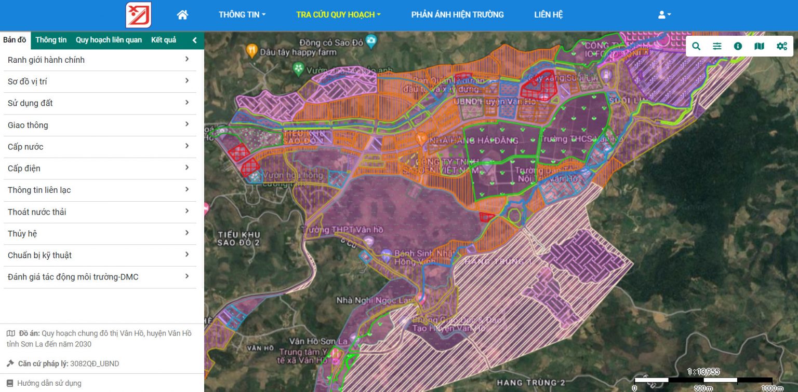Image resolution: width=798 pixels, height=392 pixels.
Task: Switch to the Thông tin tab
Action: click(x=51, y=40)
